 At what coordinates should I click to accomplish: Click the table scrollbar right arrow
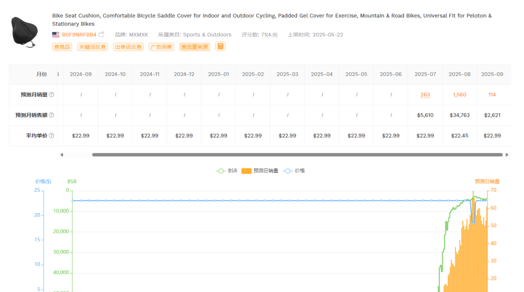tap(507, 155)
